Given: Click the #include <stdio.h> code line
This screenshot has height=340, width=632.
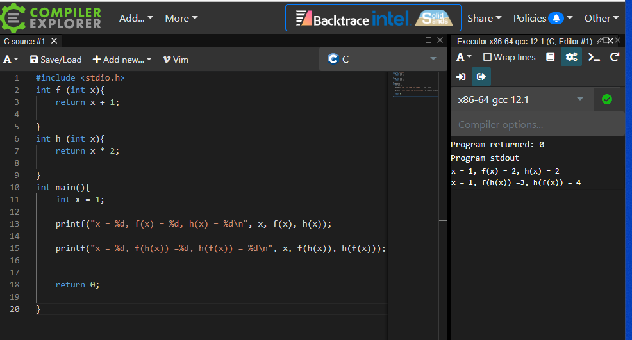Looking at the screenshot, I should pyautogui.click(x=80, y=77).
